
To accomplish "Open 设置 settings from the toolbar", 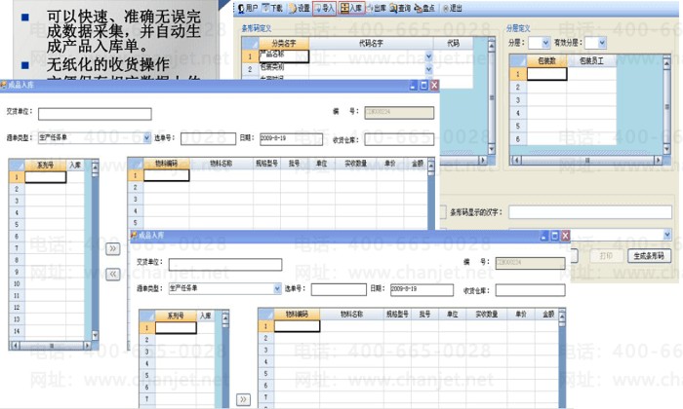I will pos(299,8).
